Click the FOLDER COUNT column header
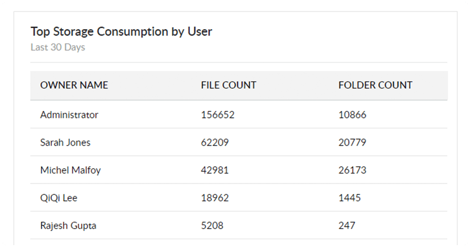The image size is (470, 246). [375, 85]
